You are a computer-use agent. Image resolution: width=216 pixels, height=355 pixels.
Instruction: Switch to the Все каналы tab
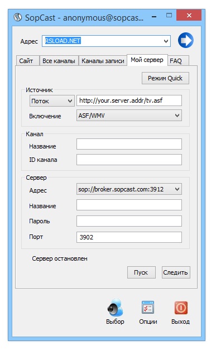click(x=59, y=61)
